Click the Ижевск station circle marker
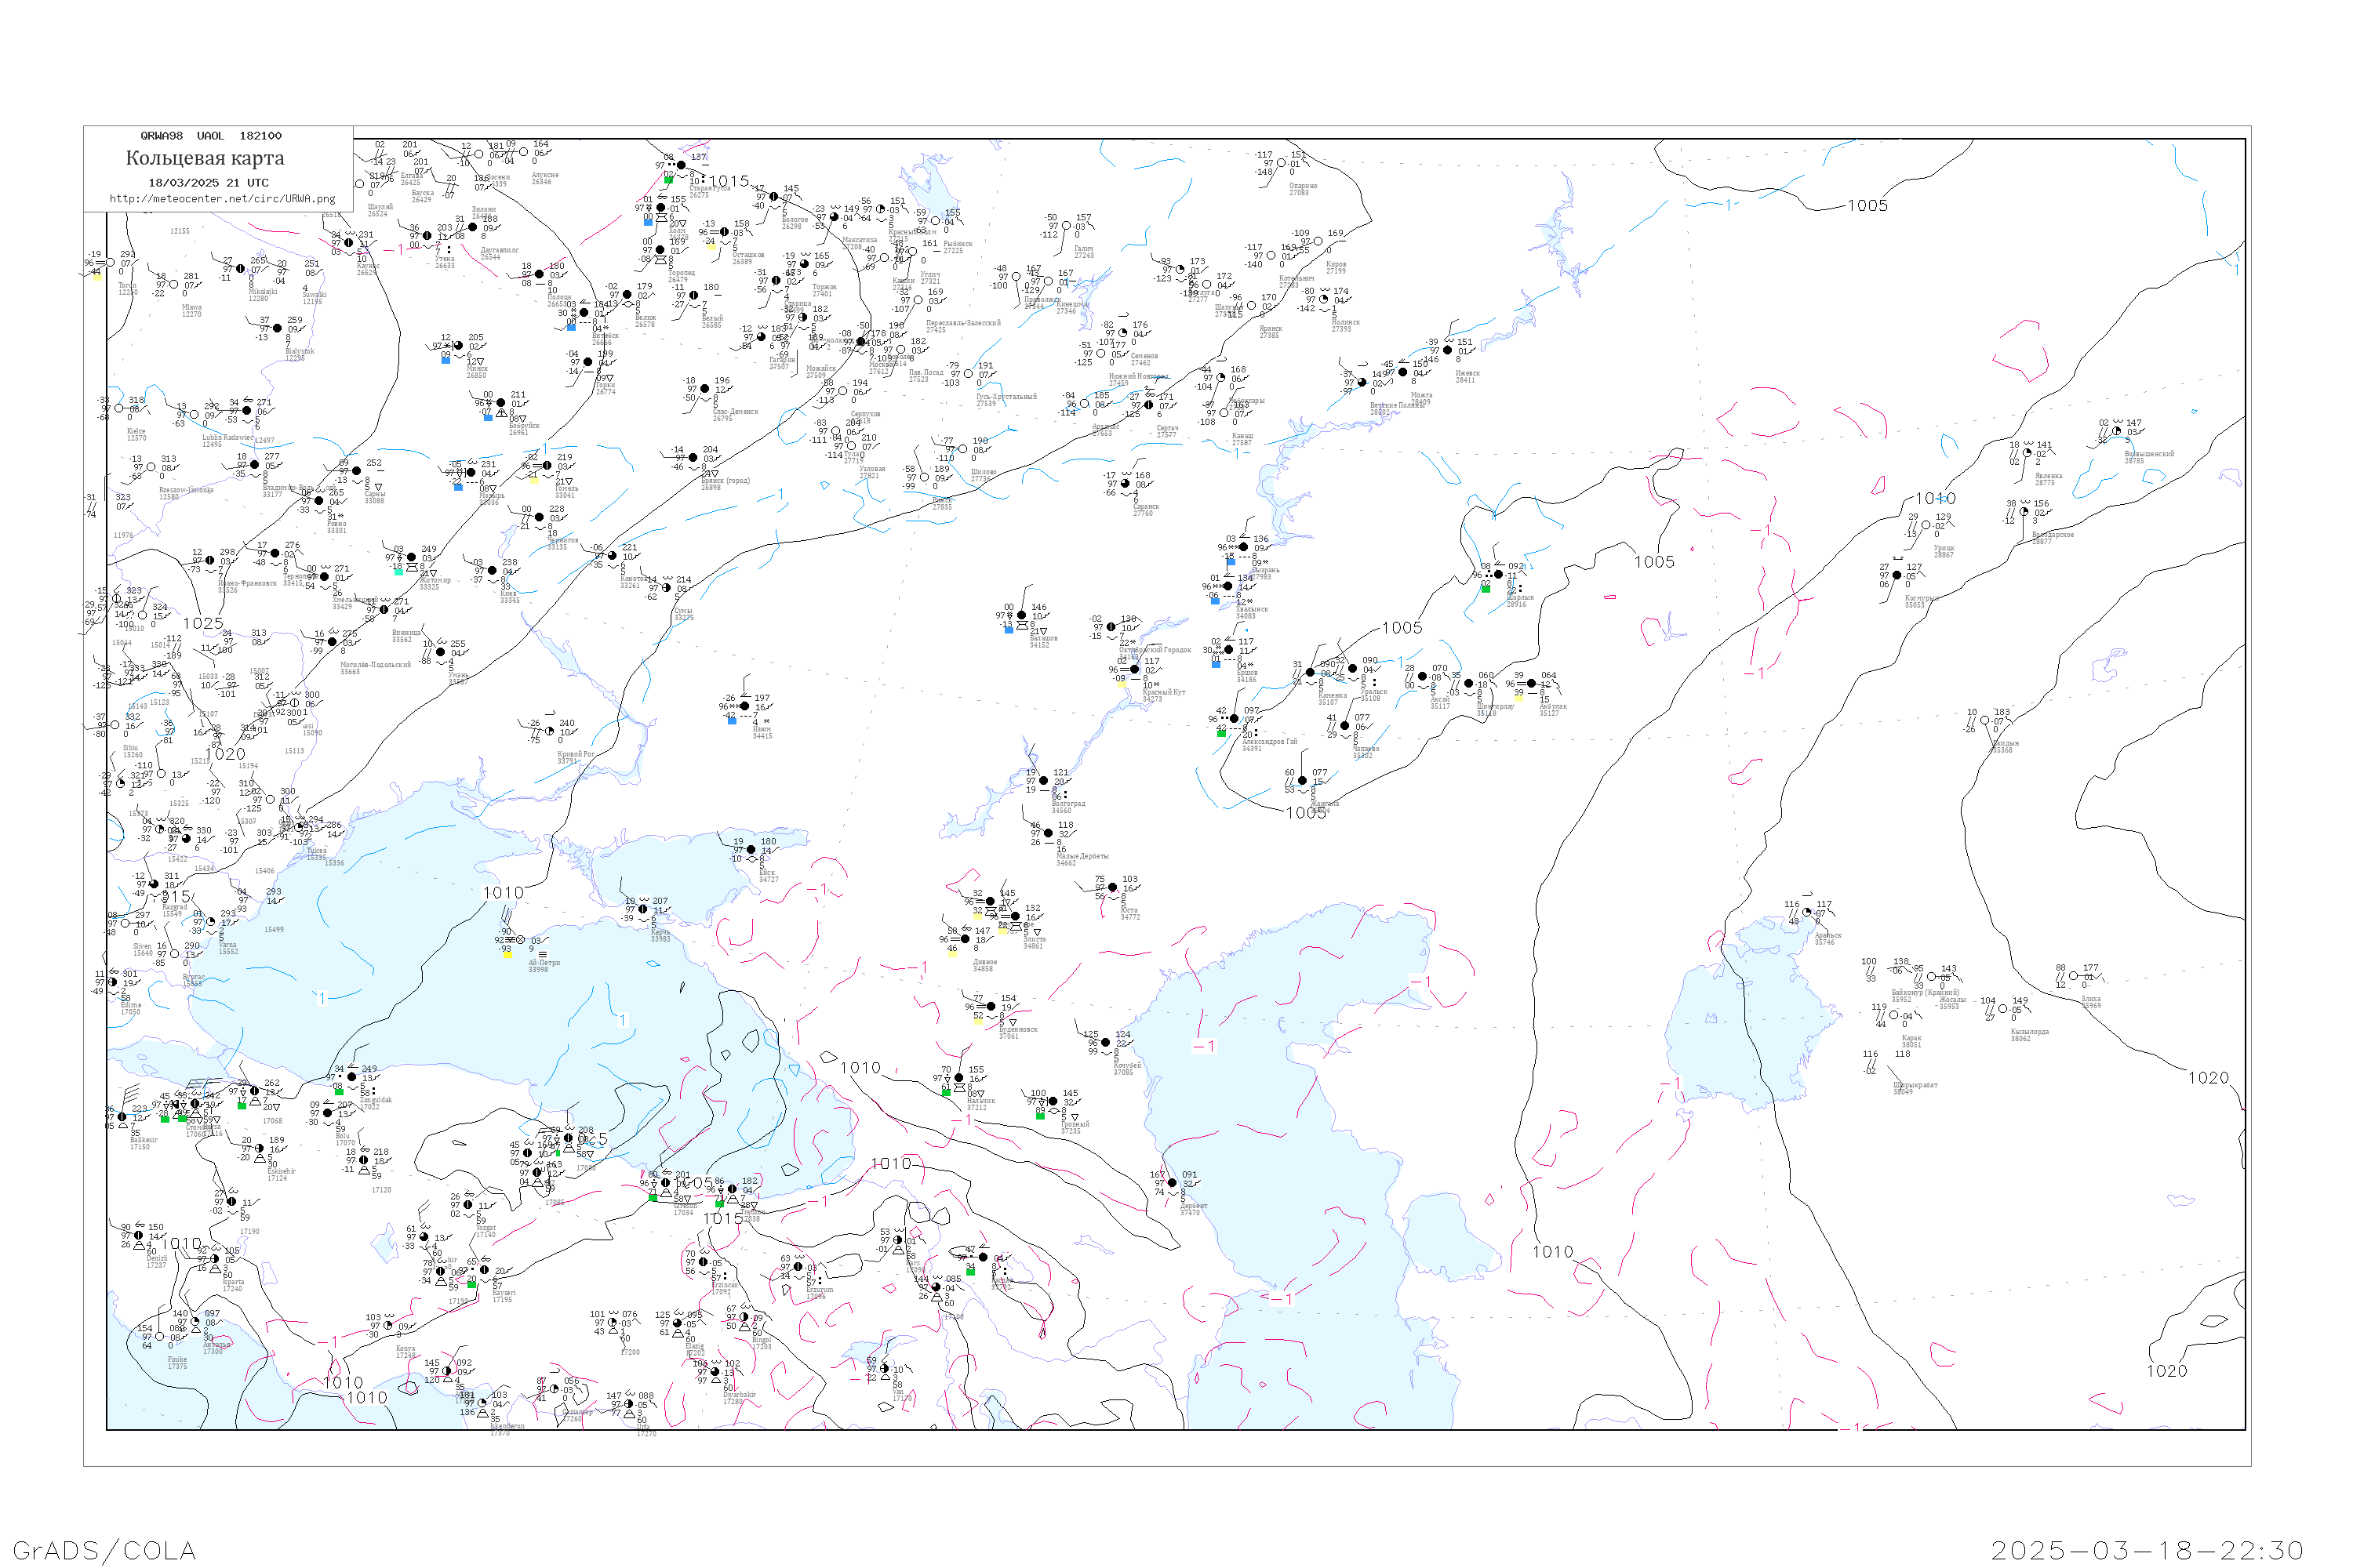 [1446, 350]
